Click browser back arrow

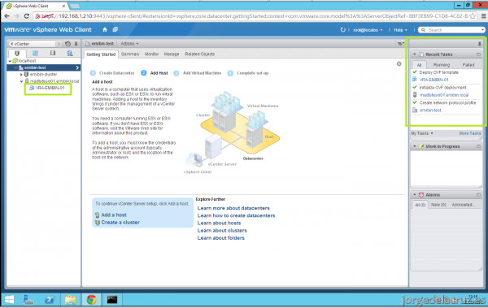[x=7, y=16]
